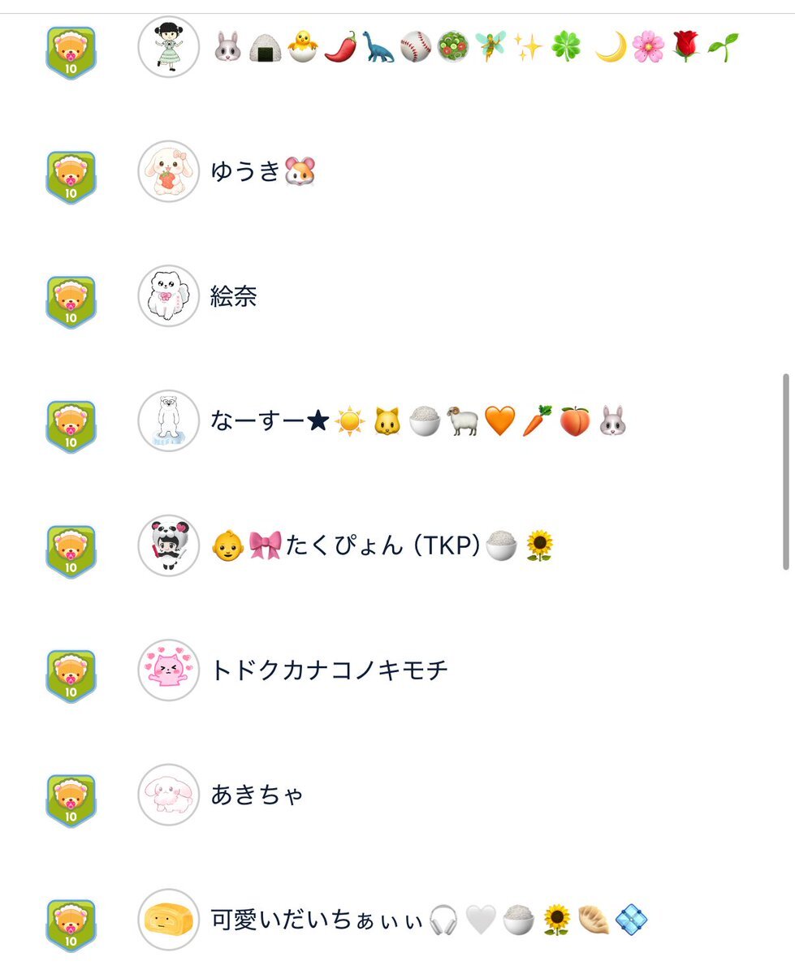Open 絵奈's white dog avatar

(x=168, y=296)
